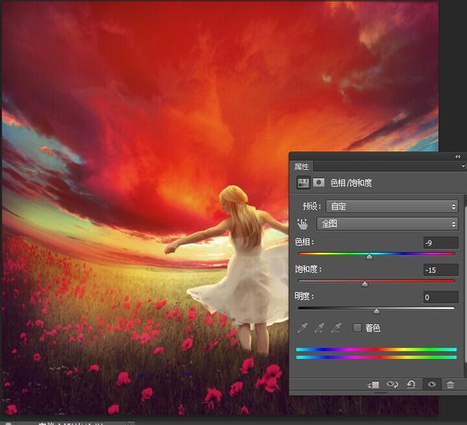The image size is (467, 425).
Task: Enable the 着色 colorize checkbox
Action: coord(357,328)
